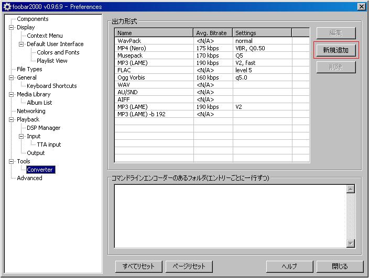Select the WAV preset row

212,85
